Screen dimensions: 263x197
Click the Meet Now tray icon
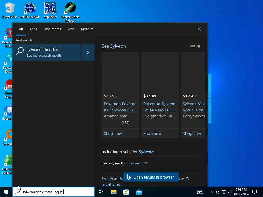click(x=218, y=192)
